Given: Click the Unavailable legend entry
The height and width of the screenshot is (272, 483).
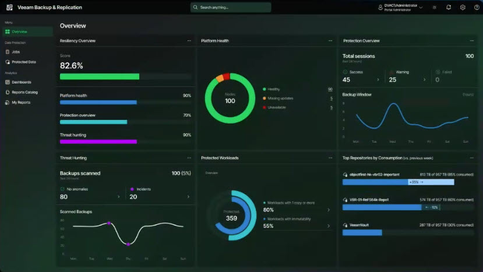Looking at the screenshot, I should tap(274, 107).
